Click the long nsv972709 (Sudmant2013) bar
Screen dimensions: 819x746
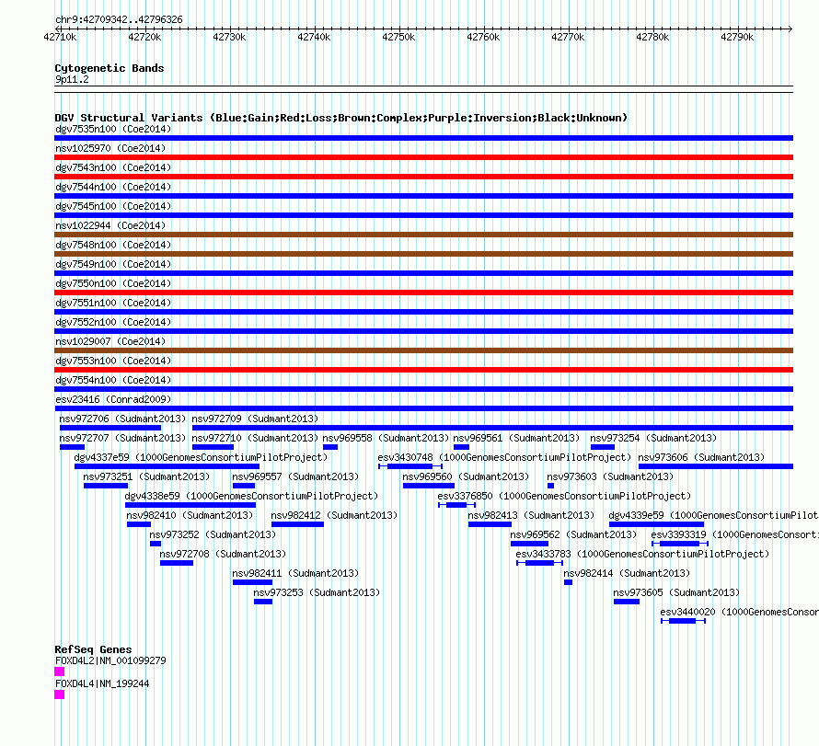(492, 428)
